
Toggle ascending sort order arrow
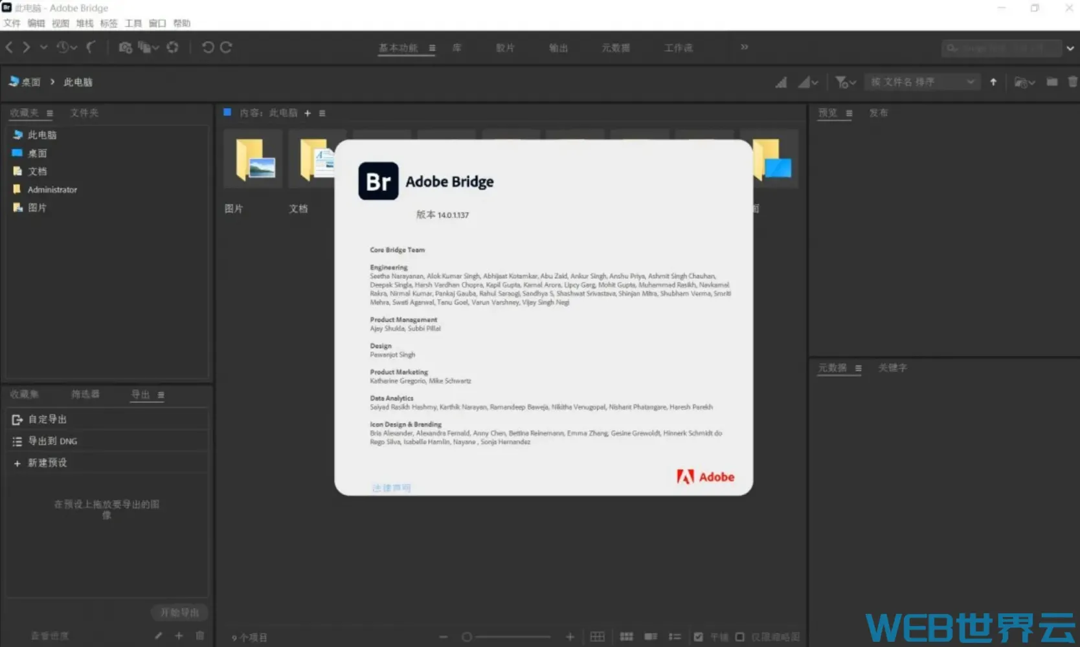(993, 82)
